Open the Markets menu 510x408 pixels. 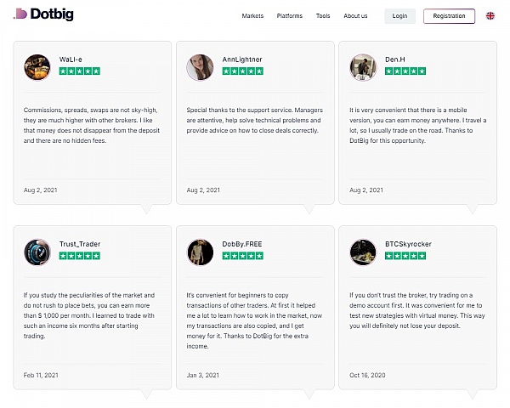coord(252,16)
